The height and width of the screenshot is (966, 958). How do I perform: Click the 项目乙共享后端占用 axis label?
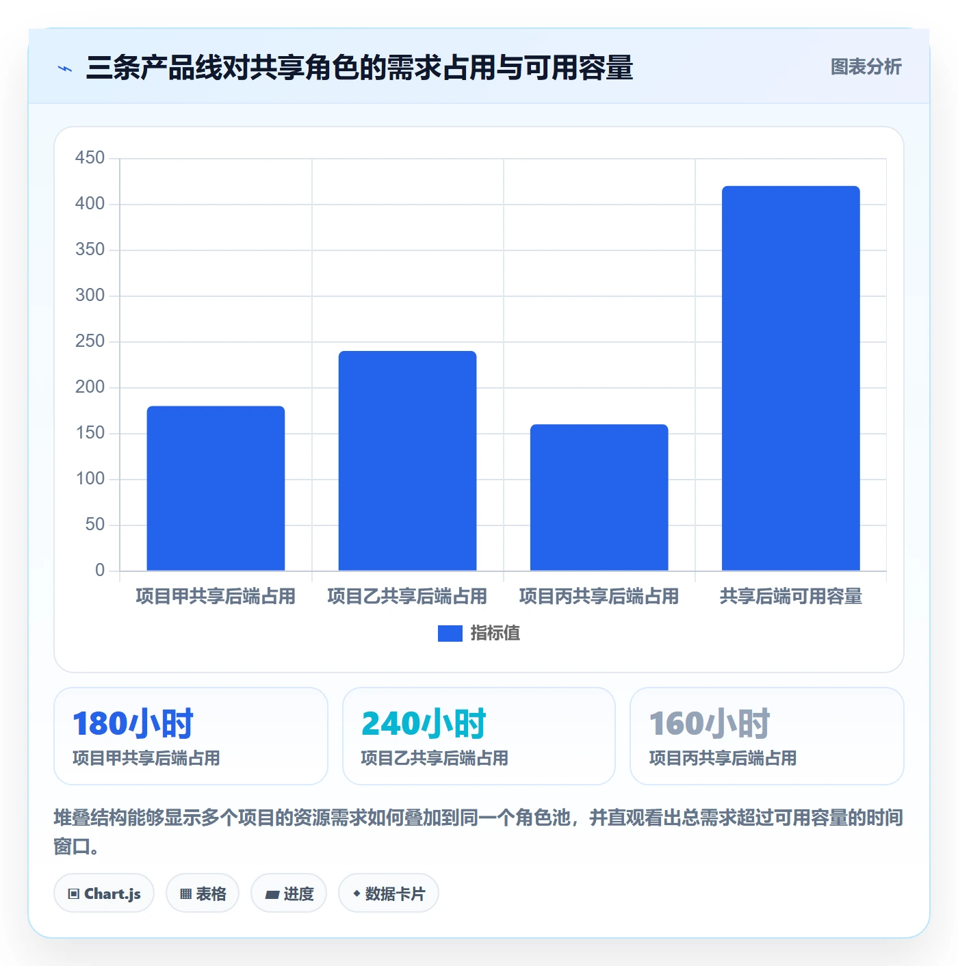[x=407, y=597]
